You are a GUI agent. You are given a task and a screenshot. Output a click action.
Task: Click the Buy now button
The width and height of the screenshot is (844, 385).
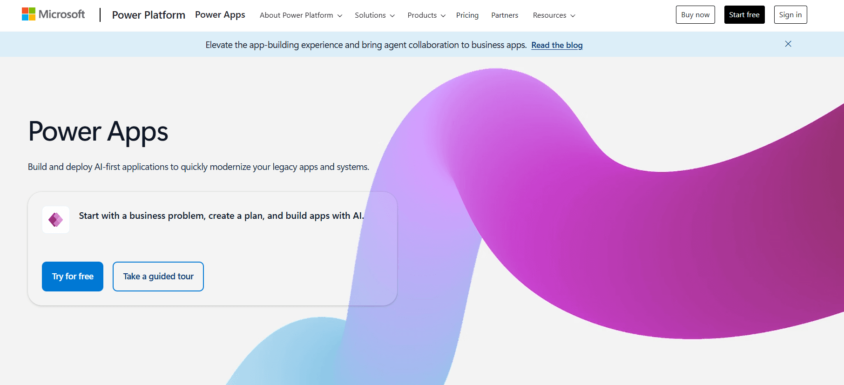pyautogui.click(x=695, y=15)
